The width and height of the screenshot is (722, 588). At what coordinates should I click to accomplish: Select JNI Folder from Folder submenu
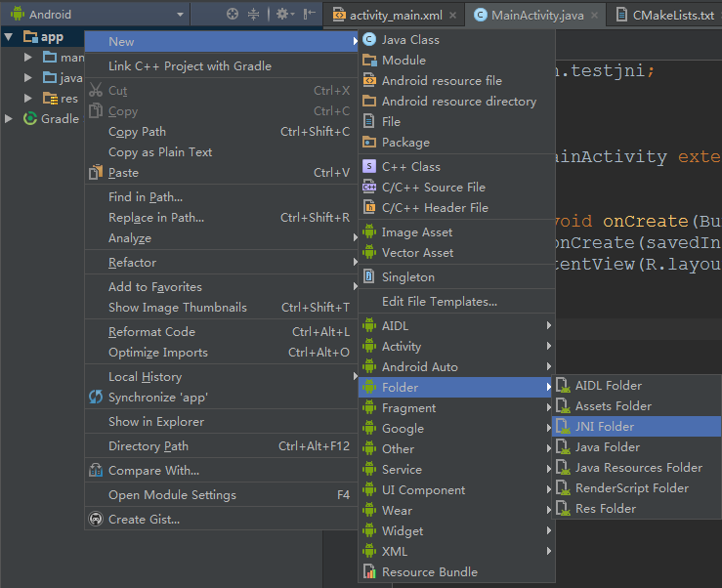click(x=604, y=427)
